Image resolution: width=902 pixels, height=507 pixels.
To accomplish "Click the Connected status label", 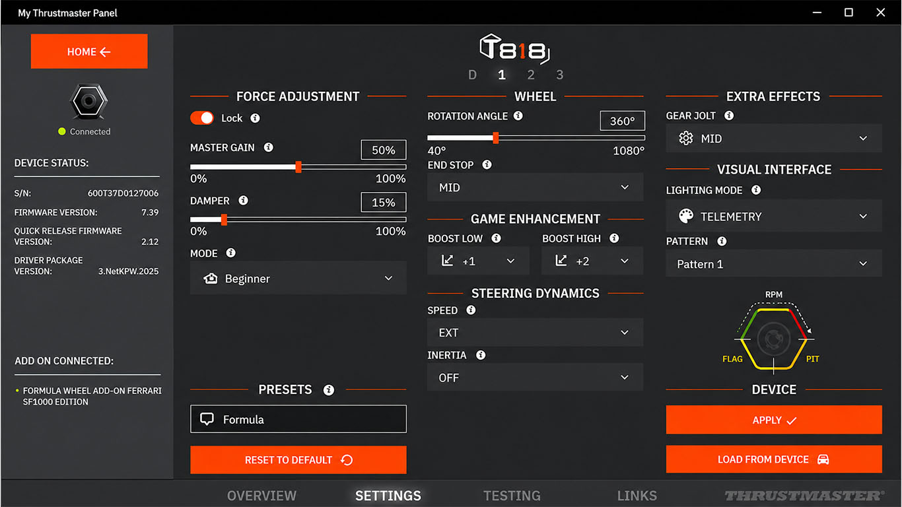I will [90, 131].
